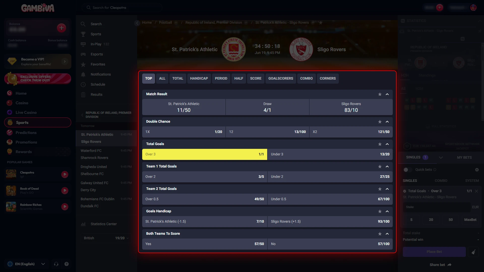Favorite Team 1 Total Goals market
The height and width of the screenshot is (272, 484).
click(380, 166)
